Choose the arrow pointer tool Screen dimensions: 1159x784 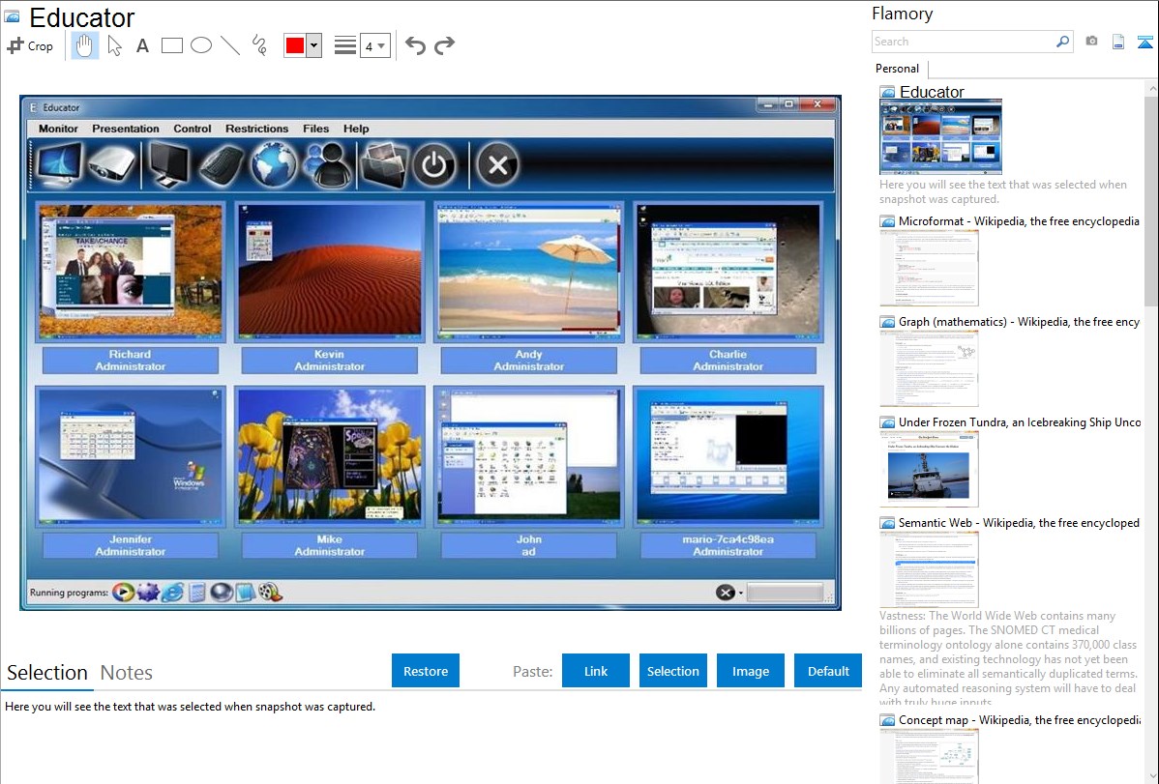[114, 45]
